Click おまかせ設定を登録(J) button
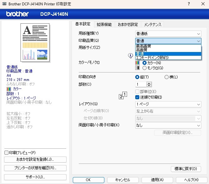 tap(35, 159)
